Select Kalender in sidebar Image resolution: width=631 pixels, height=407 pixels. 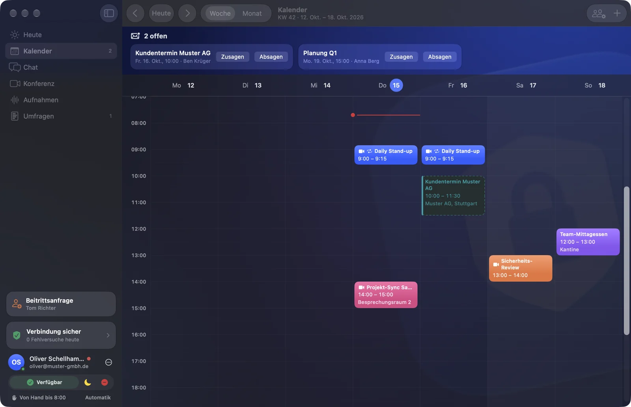(61, 51)
